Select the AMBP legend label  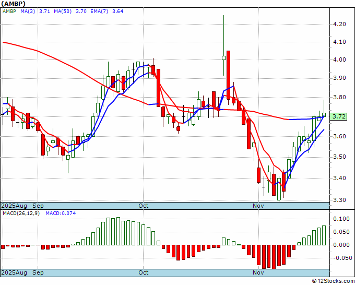click(x=9, y=11)
